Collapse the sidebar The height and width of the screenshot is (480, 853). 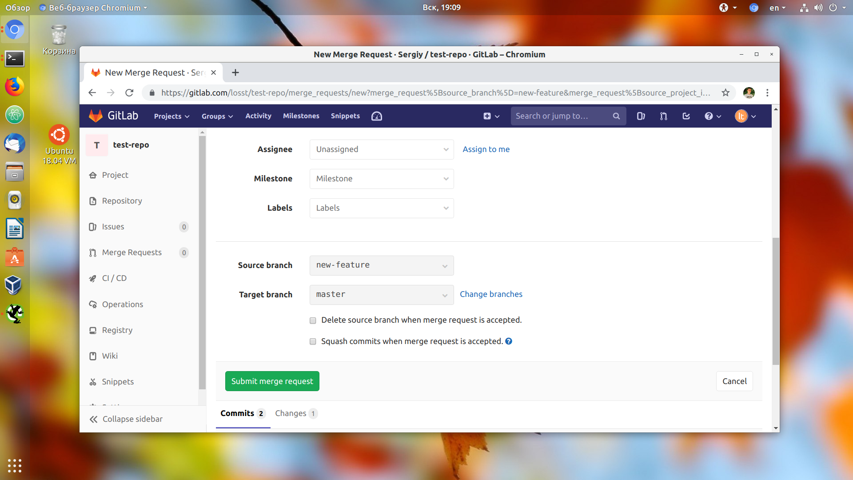(x=126, y=419)
